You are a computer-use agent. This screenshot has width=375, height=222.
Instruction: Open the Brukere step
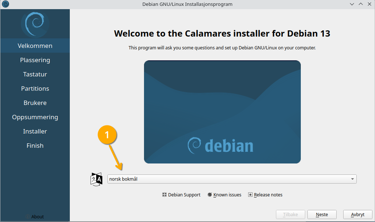35,103
